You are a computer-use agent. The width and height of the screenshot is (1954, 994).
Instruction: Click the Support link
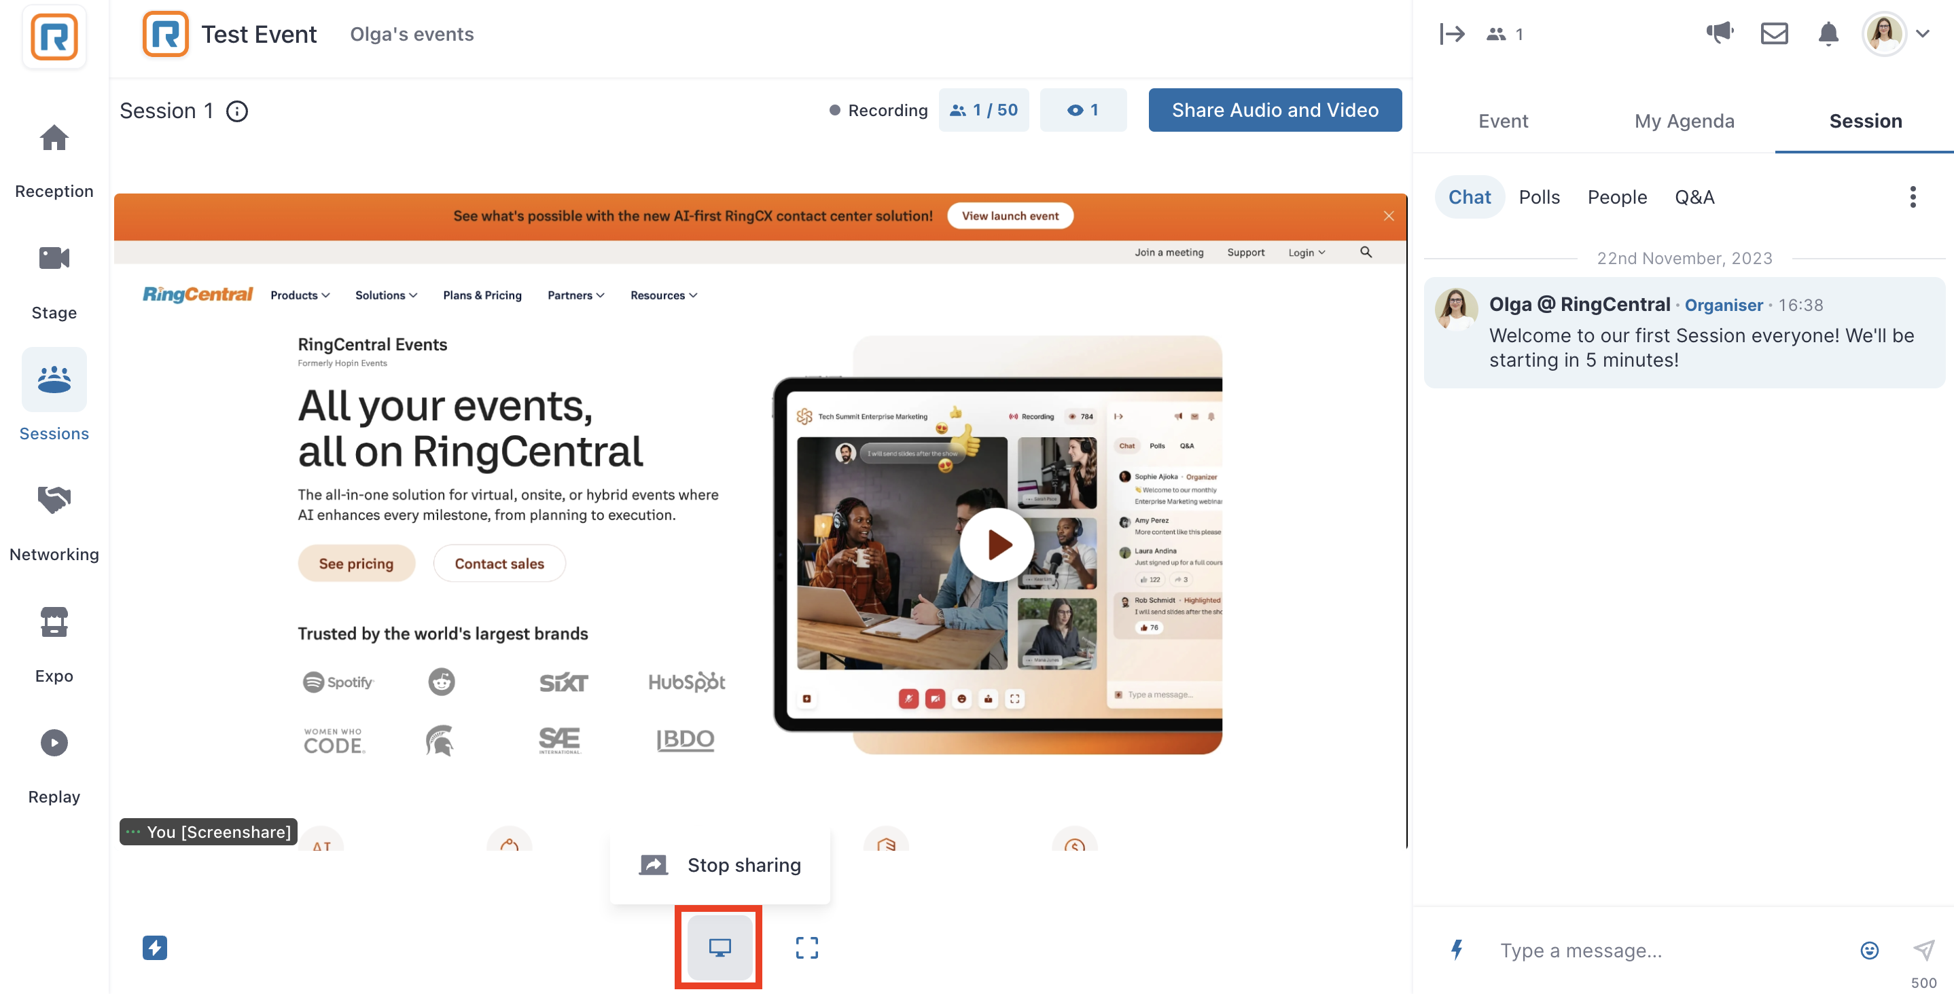[x=1245, y=253]
